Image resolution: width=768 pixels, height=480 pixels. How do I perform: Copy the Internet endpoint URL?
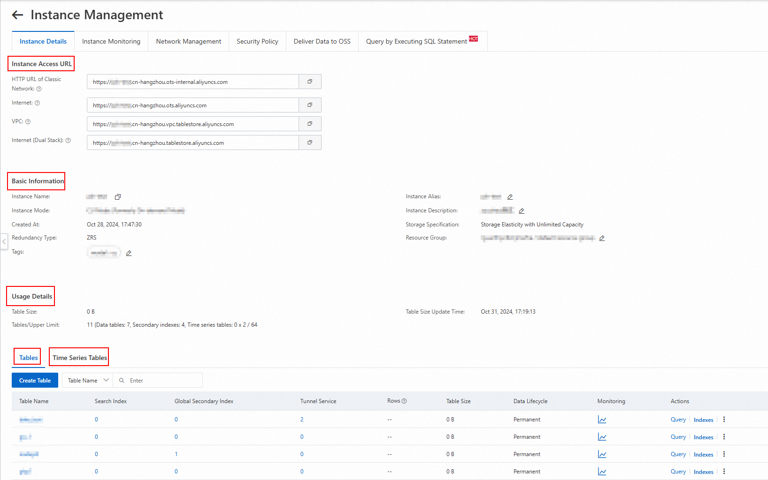pos(310,105)
